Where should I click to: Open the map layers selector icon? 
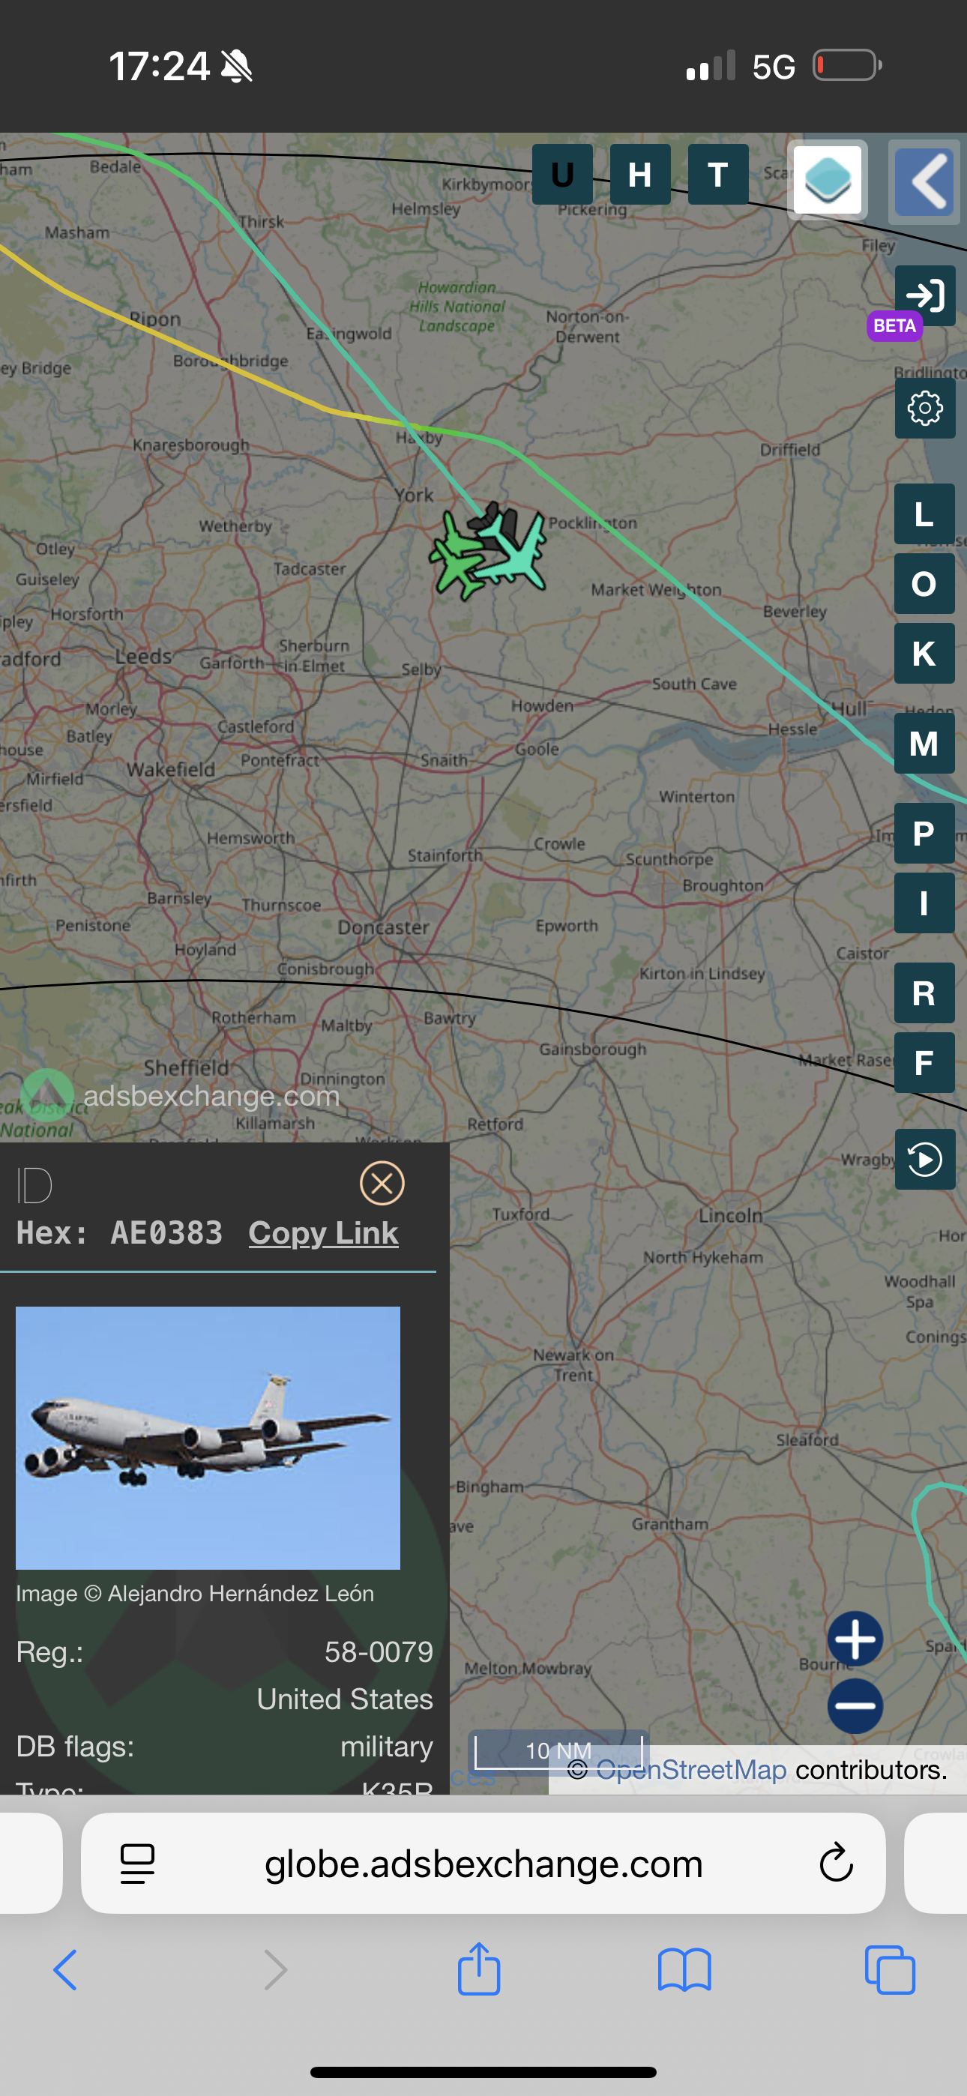pos(827,180)
